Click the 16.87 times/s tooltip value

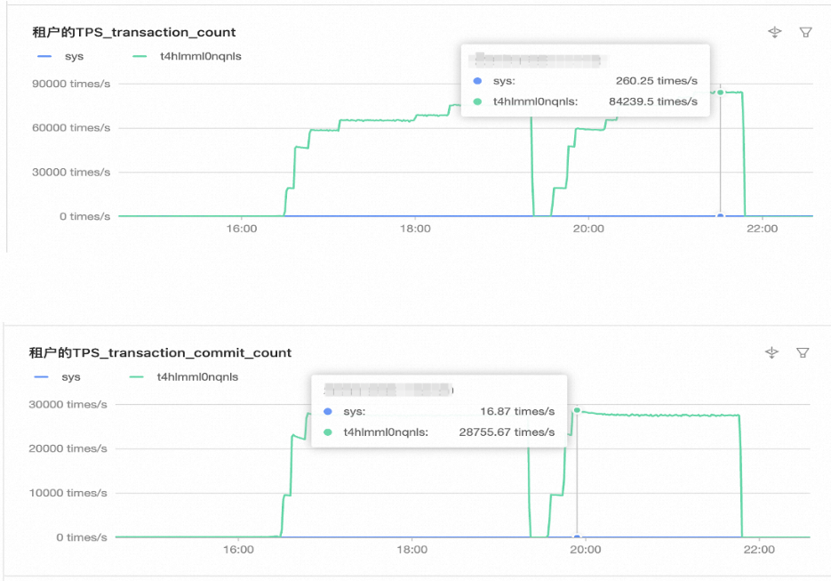[x=517, y=411]
